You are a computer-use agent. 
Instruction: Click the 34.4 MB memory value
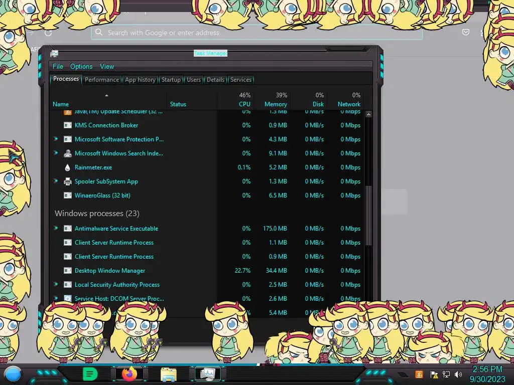tap(277, 270)
